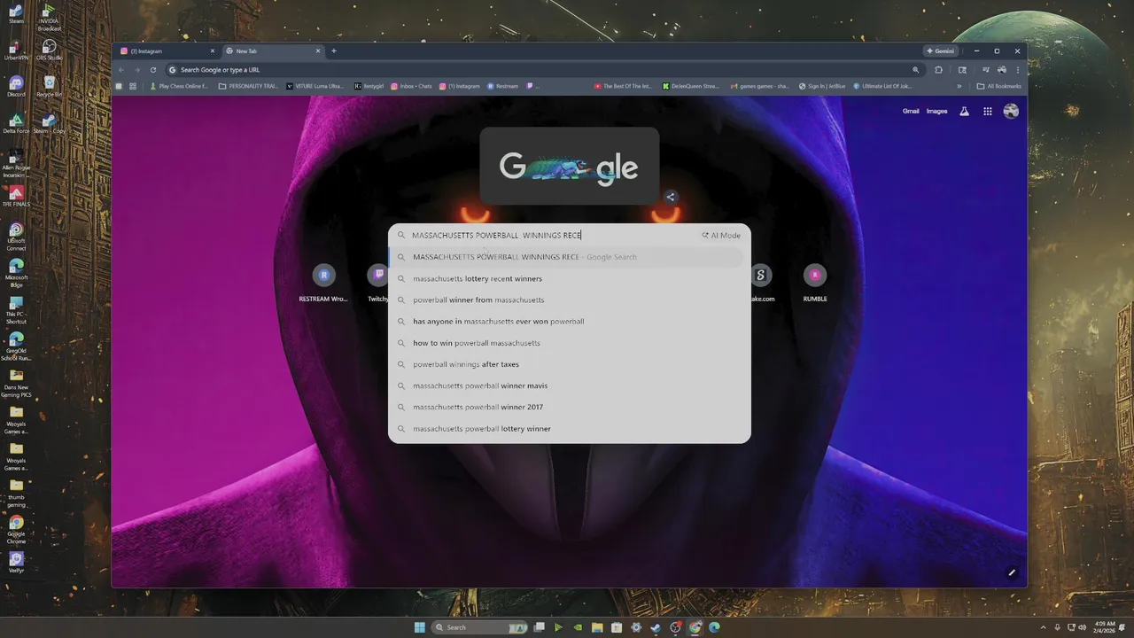
Task: Open PERSONALITY TRAI... bookmark folder
Action: pyautogui.click(x=250, y=87)
